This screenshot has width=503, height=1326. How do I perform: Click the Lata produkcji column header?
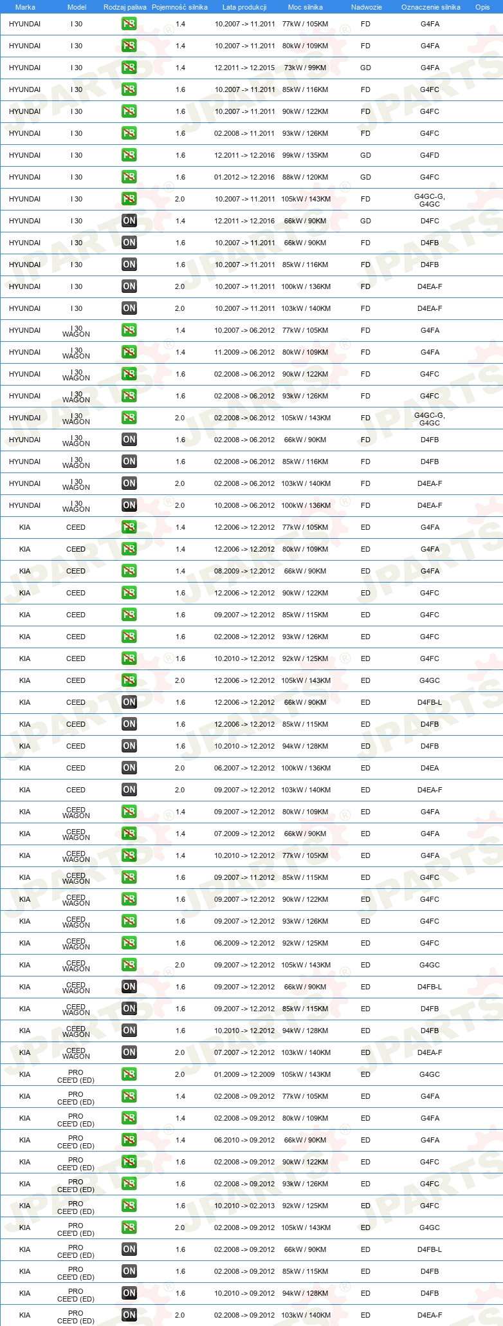pyautogui.click(x=244, y=7)
